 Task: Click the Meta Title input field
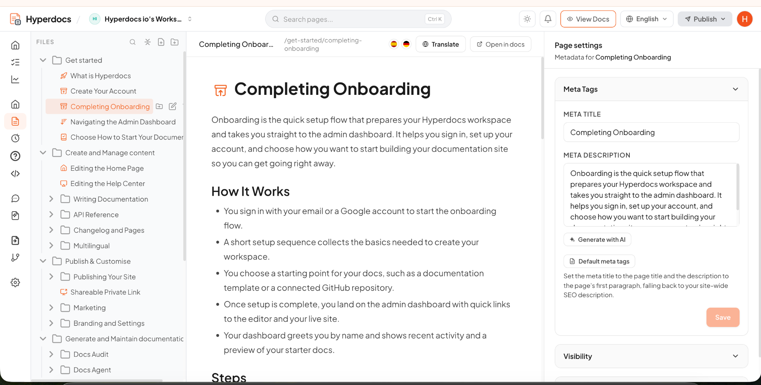(651, 132)
